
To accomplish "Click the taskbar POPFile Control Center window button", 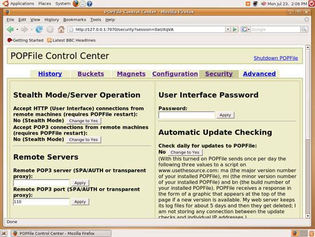I will click(61, 234).
